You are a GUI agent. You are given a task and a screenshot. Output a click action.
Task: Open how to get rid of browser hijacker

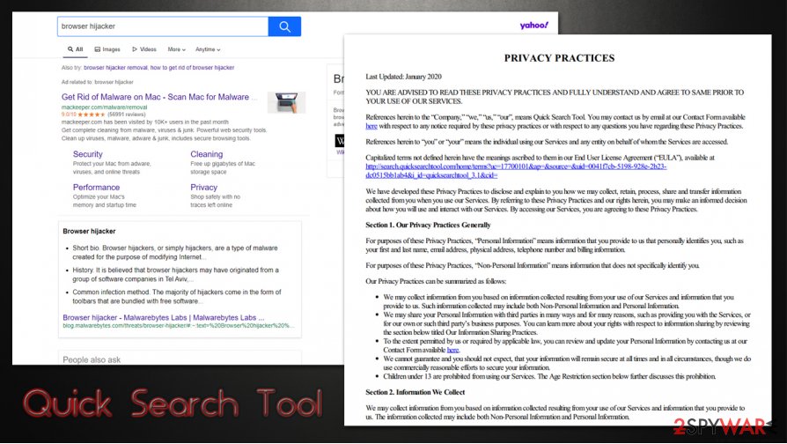[192, 67]
